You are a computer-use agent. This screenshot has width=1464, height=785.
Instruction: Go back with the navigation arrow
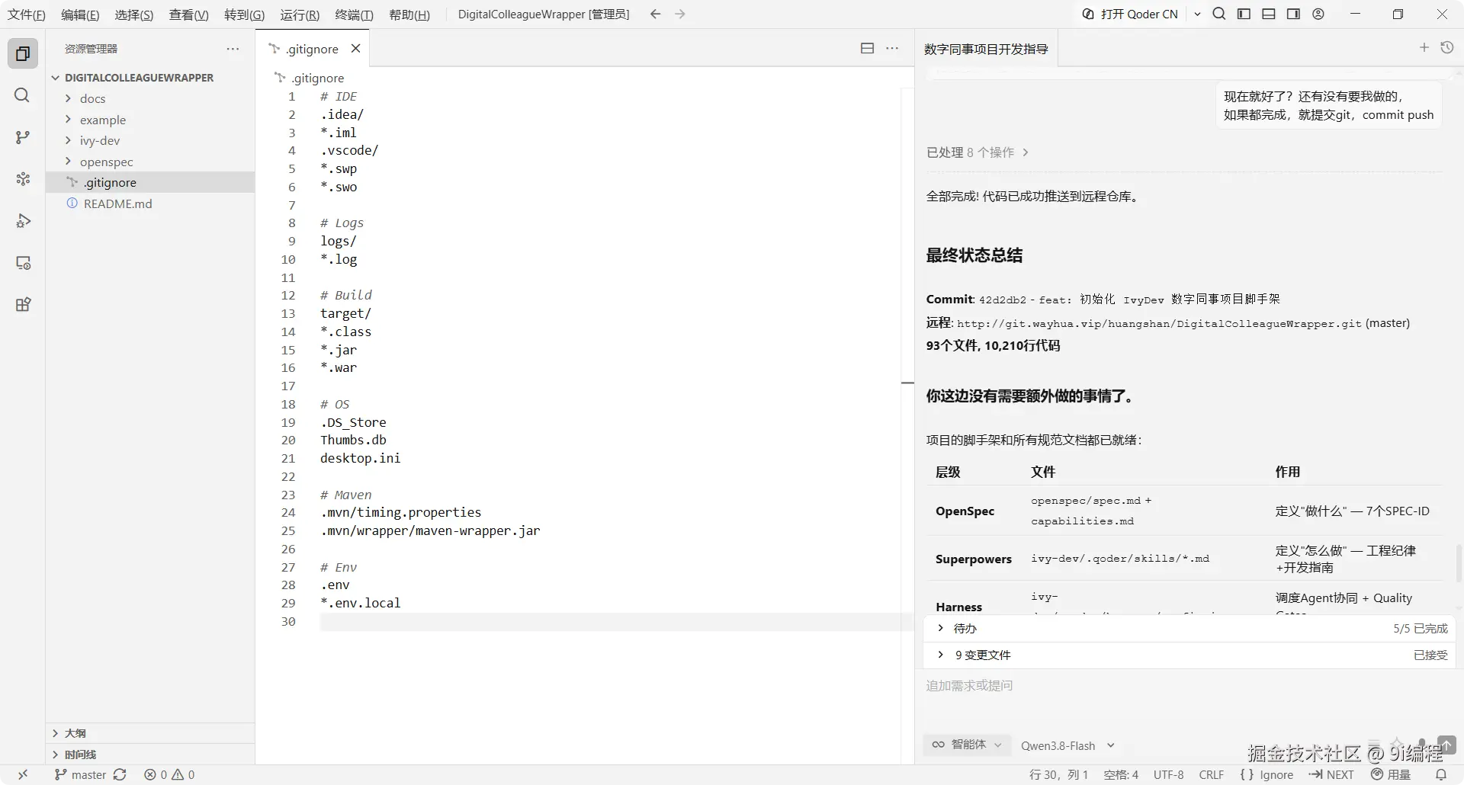coord(655,14)
